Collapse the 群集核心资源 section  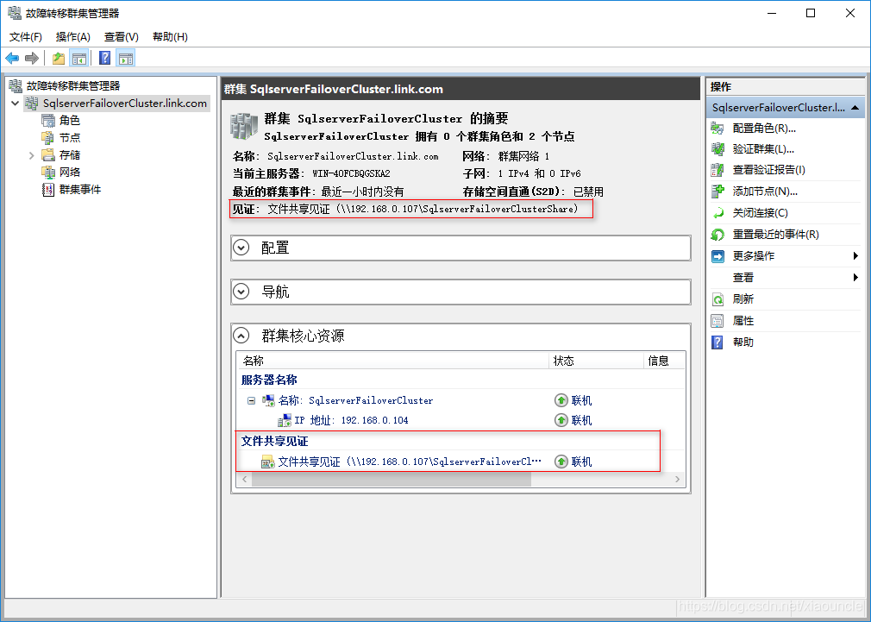(x=242, y=336)
